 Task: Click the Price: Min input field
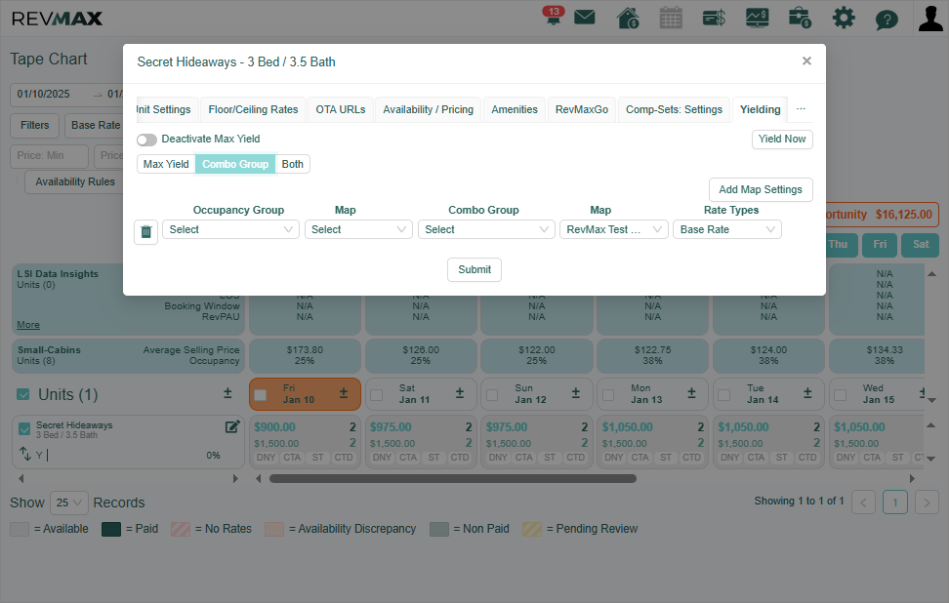tap(49, 156)
